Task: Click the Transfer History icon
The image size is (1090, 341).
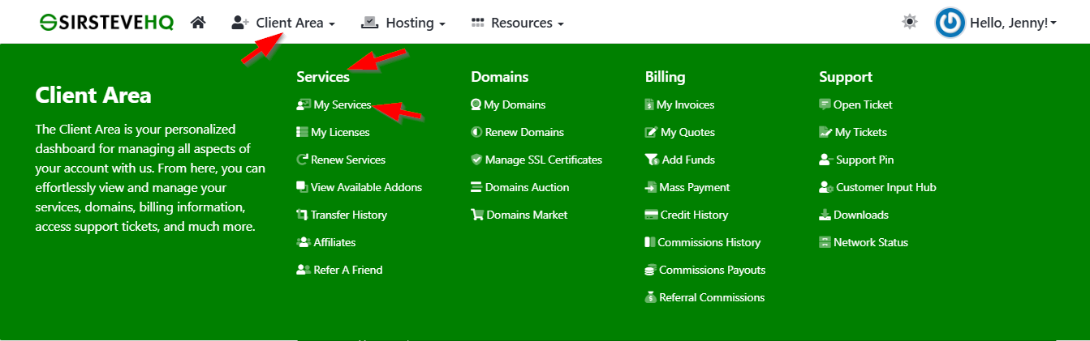Action: [x=303, y=215]
